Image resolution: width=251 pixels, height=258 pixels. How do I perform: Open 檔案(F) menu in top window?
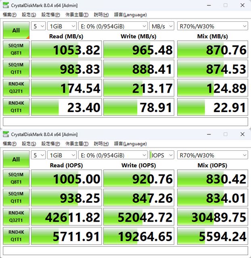10,15
